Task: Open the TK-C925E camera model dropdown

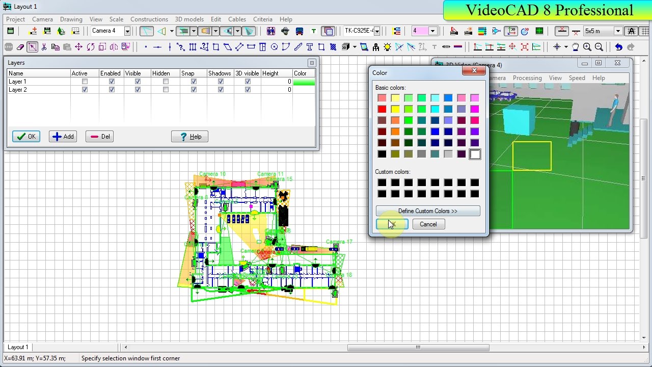Action: pyautogui.click(x=377, y=31)
